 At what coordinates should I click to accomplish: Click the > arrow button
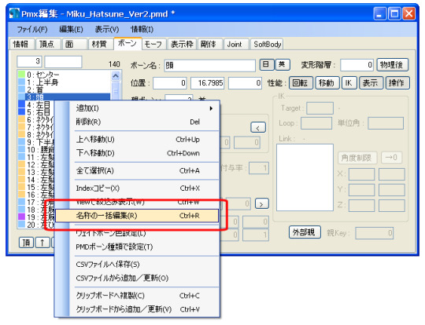262,203
